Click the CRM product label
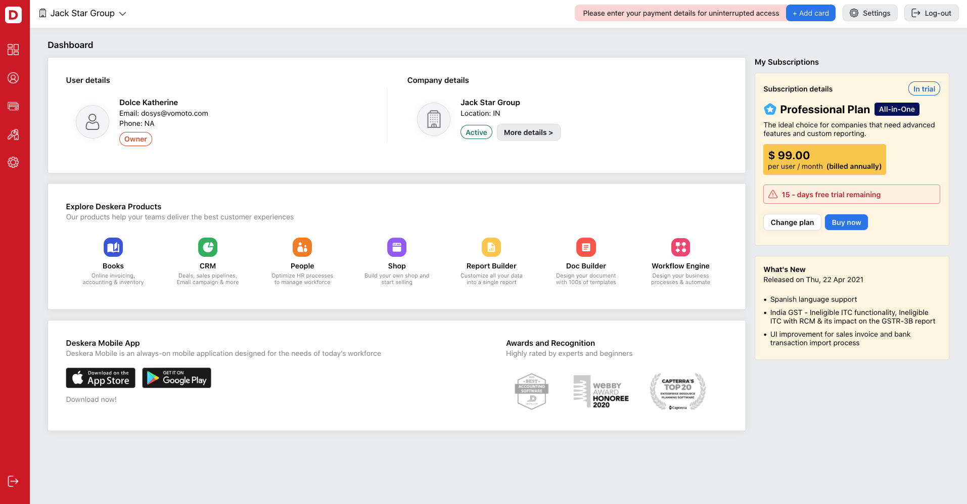 click(x=208, y=266)
